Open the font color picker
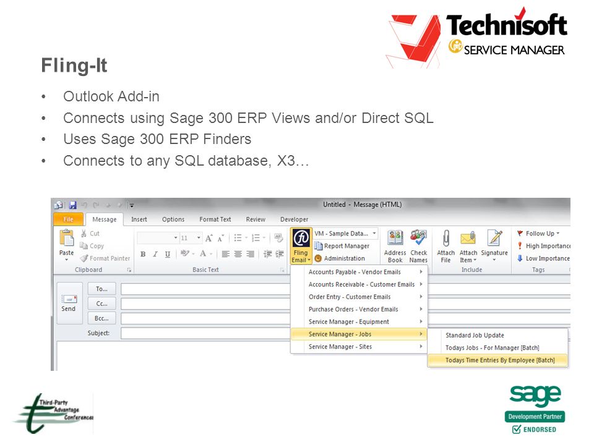The width and height of the screenshot is (594, 445). tap(212, 254)
